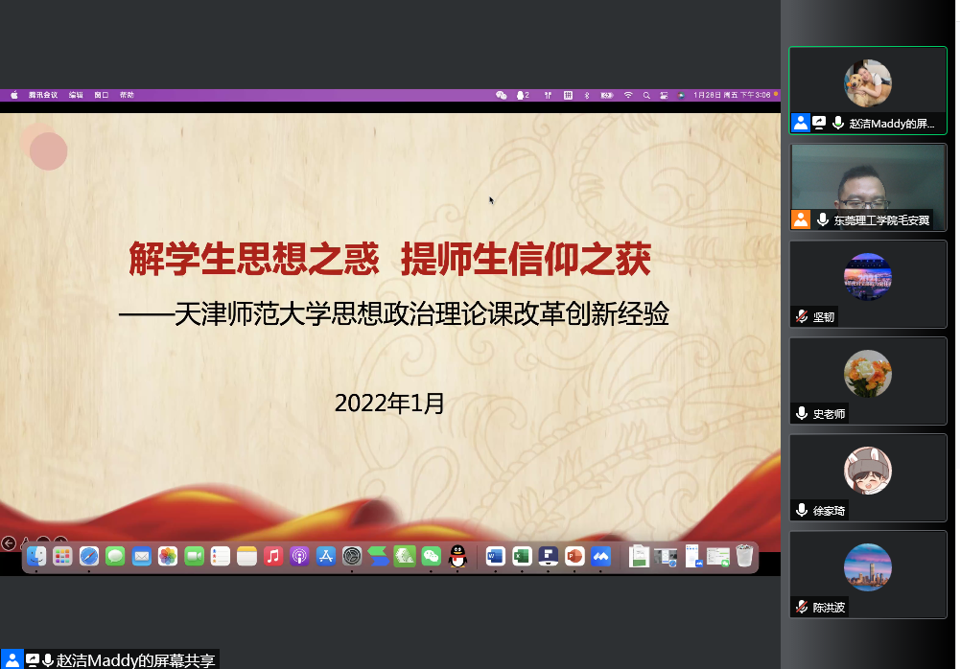
Task: Click the previous slide arrow button
Action: [9, 543]
